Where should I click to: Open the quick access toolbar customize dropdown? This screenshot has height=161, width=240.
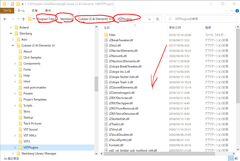pyautogui.click(x=22, y=4)
